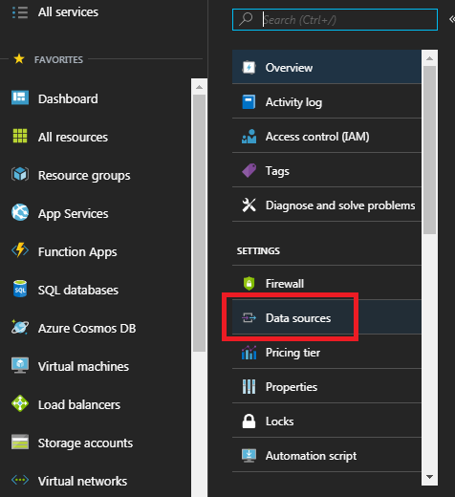The height and width of the screenshot is (497, 455).
Task: Click the Properties bars icon
Action: coord(249,387)
